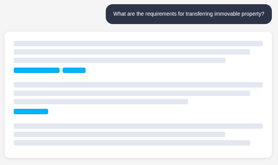Select middle loading line of second paragraph
Image resolution: width=278 pixels, height=165 pixels.
coord(132,93)
